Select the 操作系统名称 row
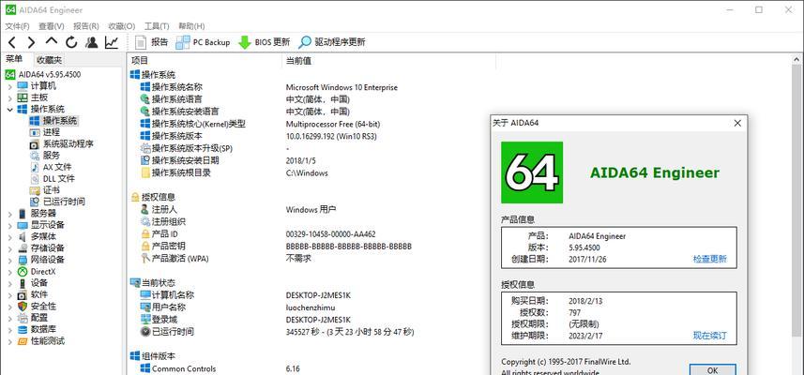The image size is (804, 375). coord(172,87)
